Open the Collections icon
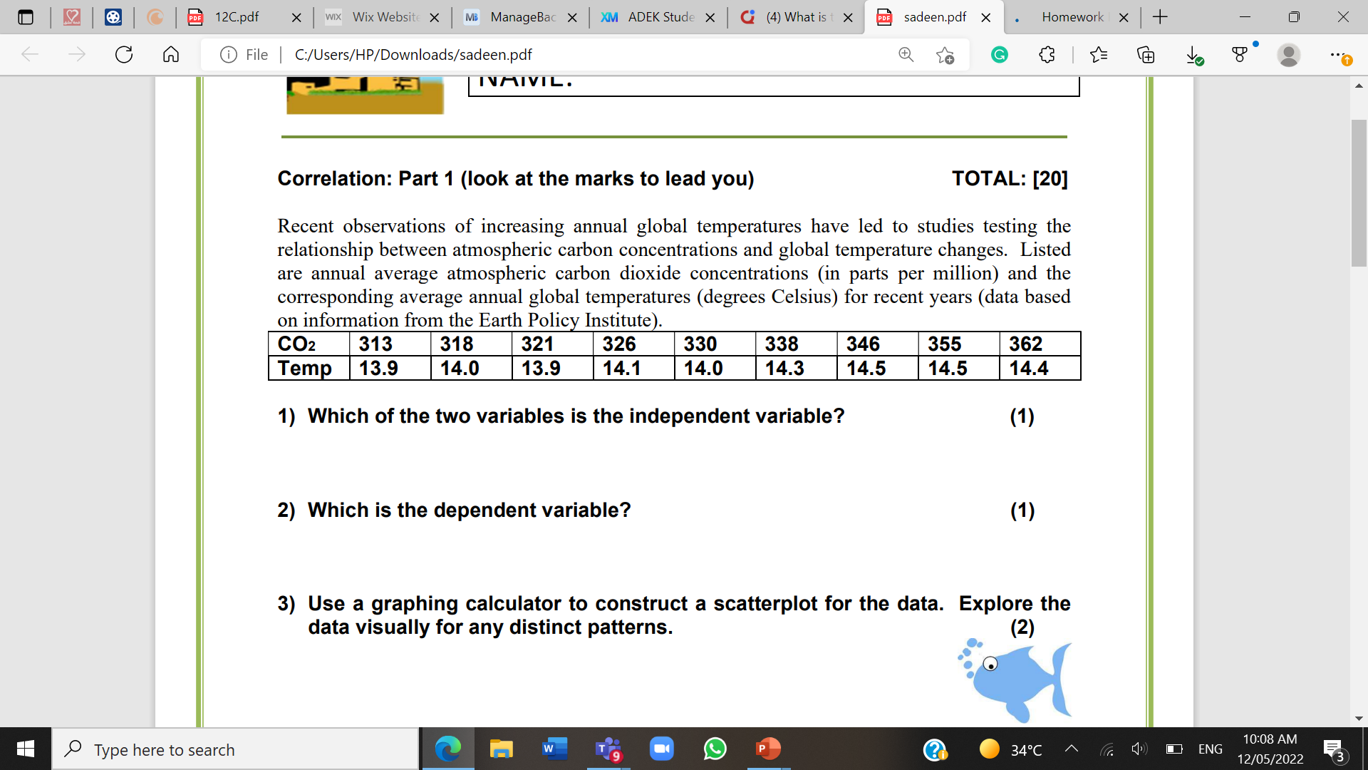The width and height of the screenshot is (1368, 770). 1146,55
